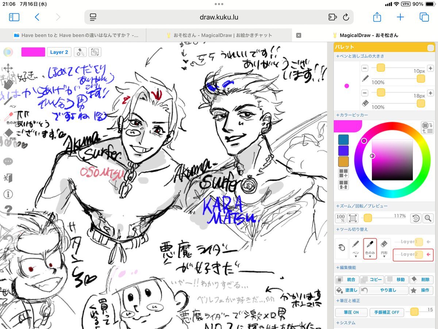This screenshot has height=329, width=438.
Task: Open the magnifier preview icon
Action: pos(428,218)
